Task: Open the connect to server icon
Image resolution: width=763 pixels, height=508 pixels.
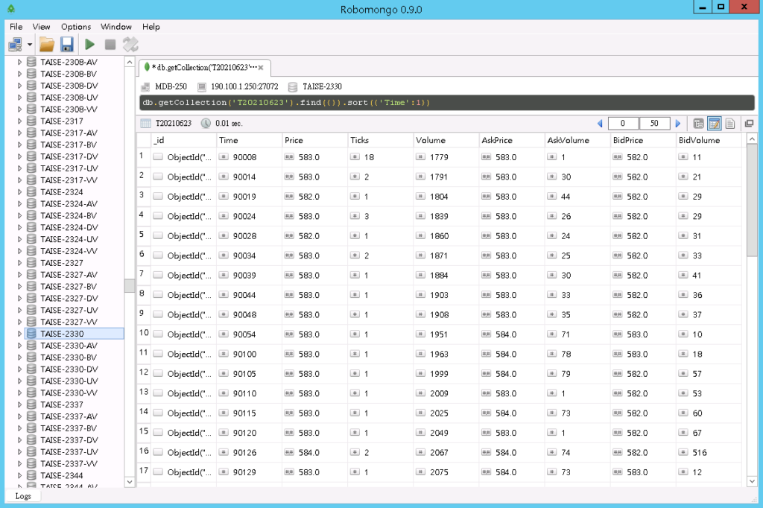Action: pyautogui.click(x=15, y=45)
